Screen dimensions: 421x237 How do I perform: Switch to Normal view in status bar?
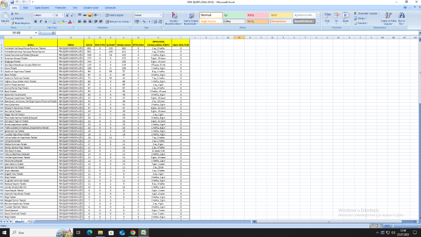click(x=373, y=226)
